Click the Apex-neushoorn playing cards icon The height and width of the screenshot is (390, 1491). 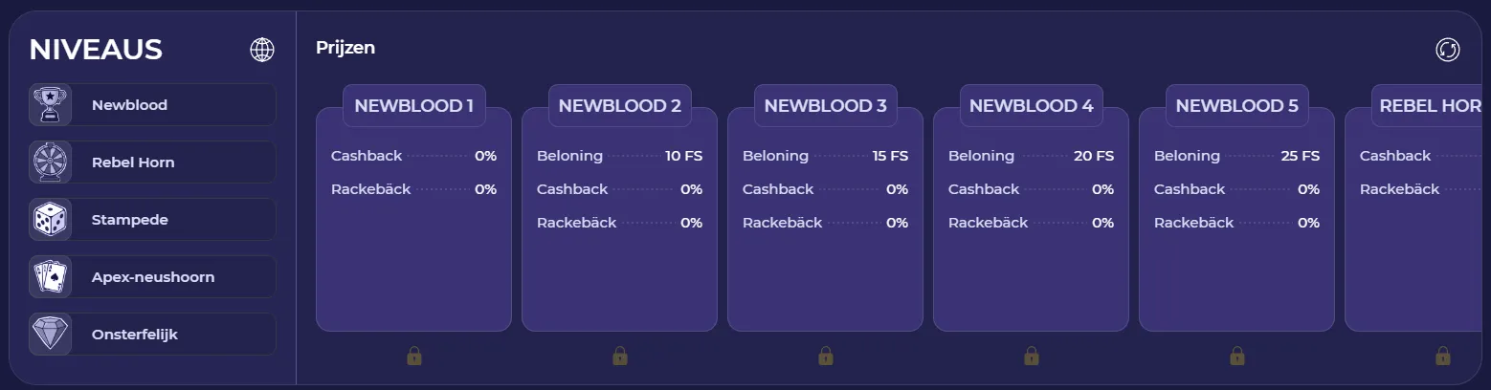tap(51, 277)
